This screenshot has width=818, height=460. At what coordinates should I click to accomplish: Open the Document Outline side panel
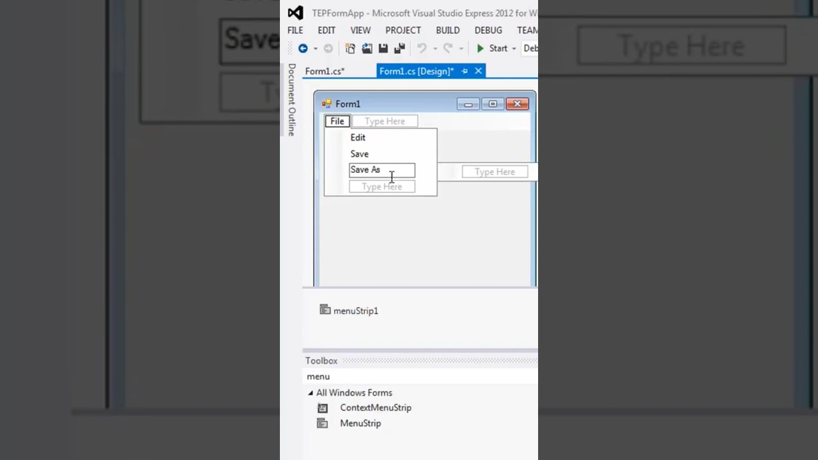[x=291, y=100]
